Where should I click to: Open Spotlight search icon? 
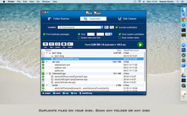pyautogui.click(x=178, y=2)
